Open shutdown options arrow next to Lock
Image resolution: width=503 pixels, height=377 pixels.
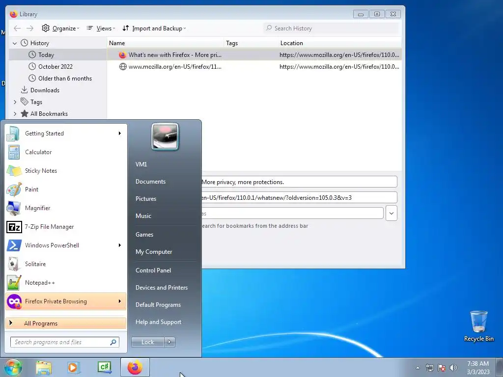pos(169,342)
